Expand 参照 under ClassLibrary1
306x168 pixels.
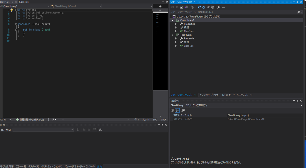176,27
